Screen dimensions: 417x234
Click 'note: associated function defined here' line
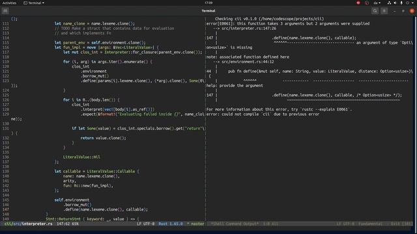pos(248,57)
